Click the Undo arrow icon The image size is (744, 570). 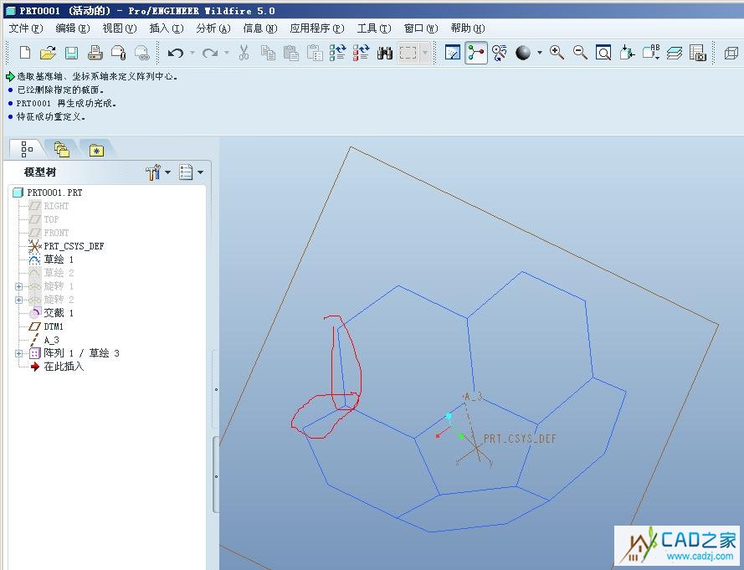(x=175, y=53)
